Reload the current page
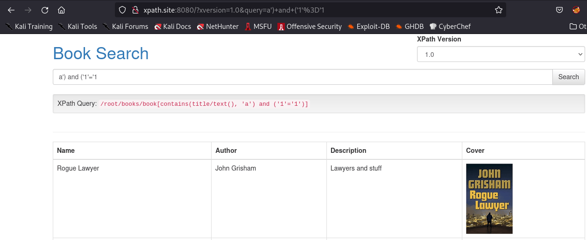The width and height of the screenshot is (587, 240). pyautogui.click(x=45, y=10)
